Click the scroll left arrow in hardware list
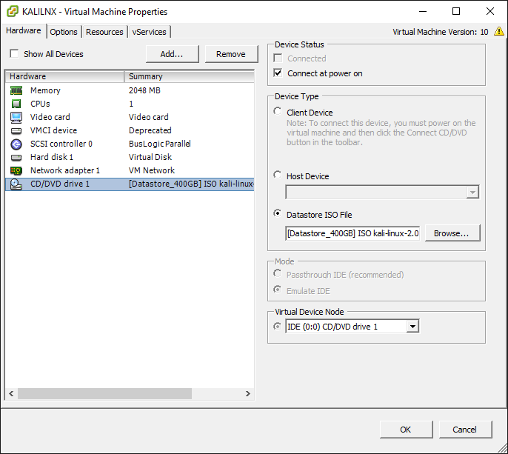 [x=11, y=394]
